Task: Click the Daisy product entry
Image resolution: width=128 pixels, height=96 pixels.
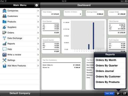Action: (x=88, y=78)
